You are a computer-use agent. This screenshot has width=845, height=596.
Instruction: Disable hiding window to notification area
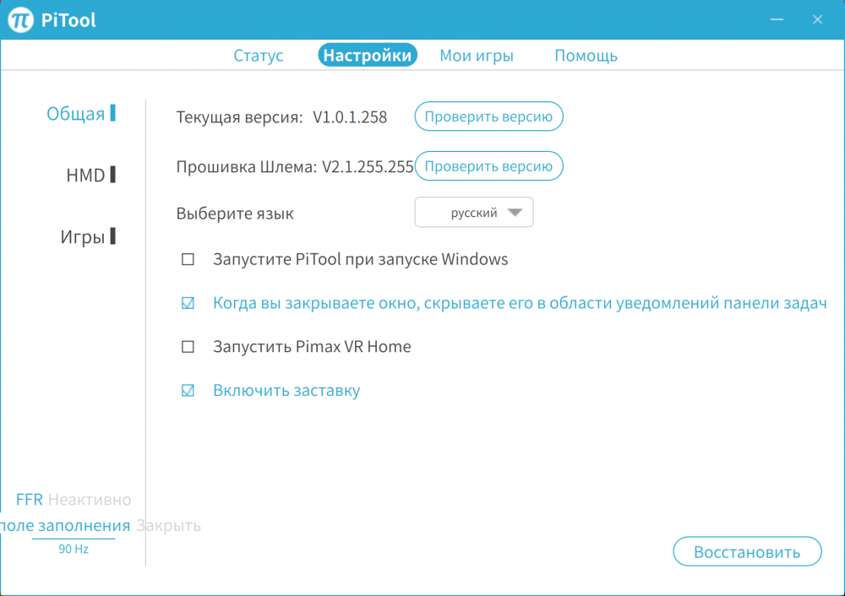[188, 303]
